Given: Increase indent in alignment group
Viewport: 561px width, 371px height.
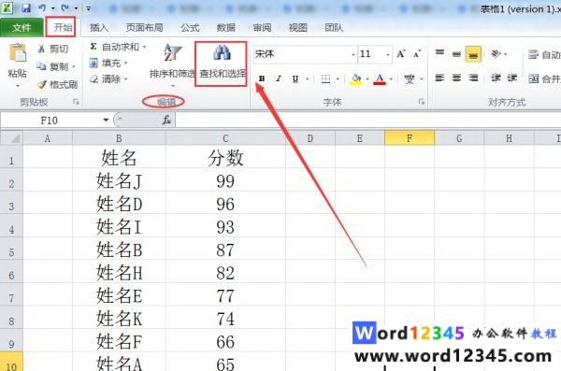Looking at the screenshot, I should click(512, 78).
